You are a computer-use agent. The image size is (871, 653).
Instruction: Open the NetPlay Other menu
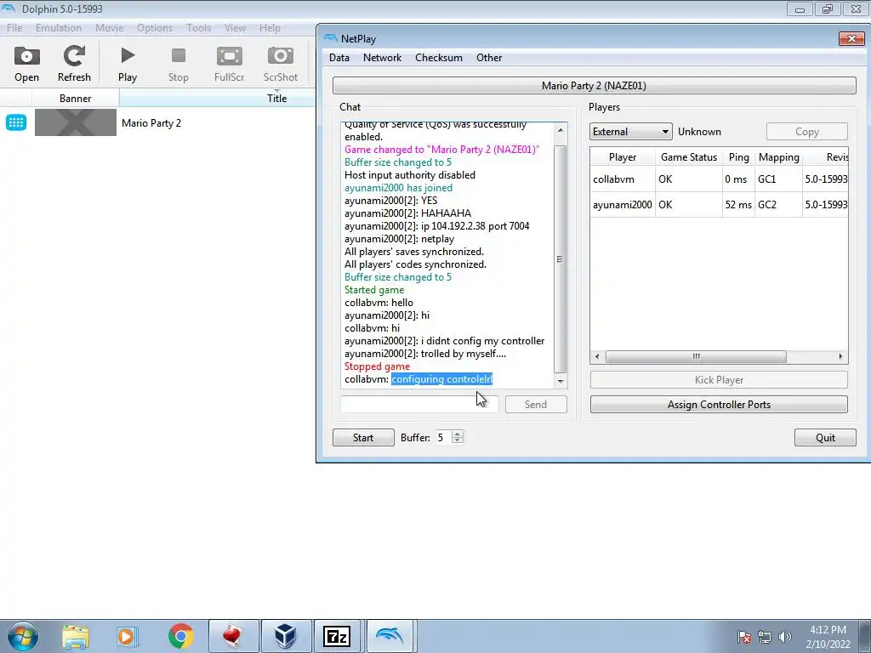489,58
